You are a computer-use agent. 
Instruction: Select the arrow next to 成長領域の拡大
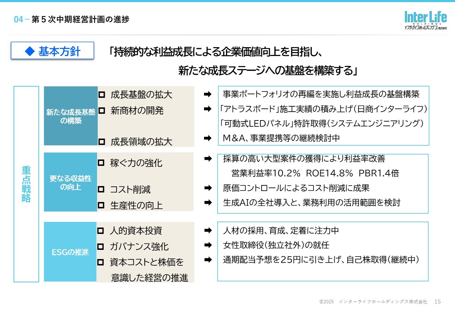(x=208, y=138)
